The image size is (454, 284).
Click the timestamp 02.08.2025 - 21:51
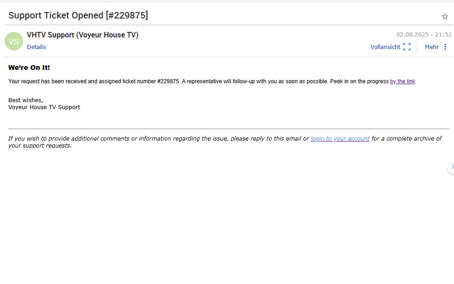point(423,35)
